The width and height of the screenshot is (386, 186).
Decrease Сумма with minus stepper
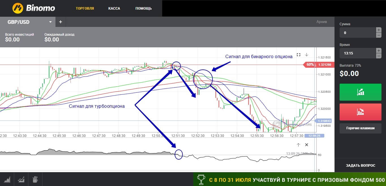[x=379, y=35]
